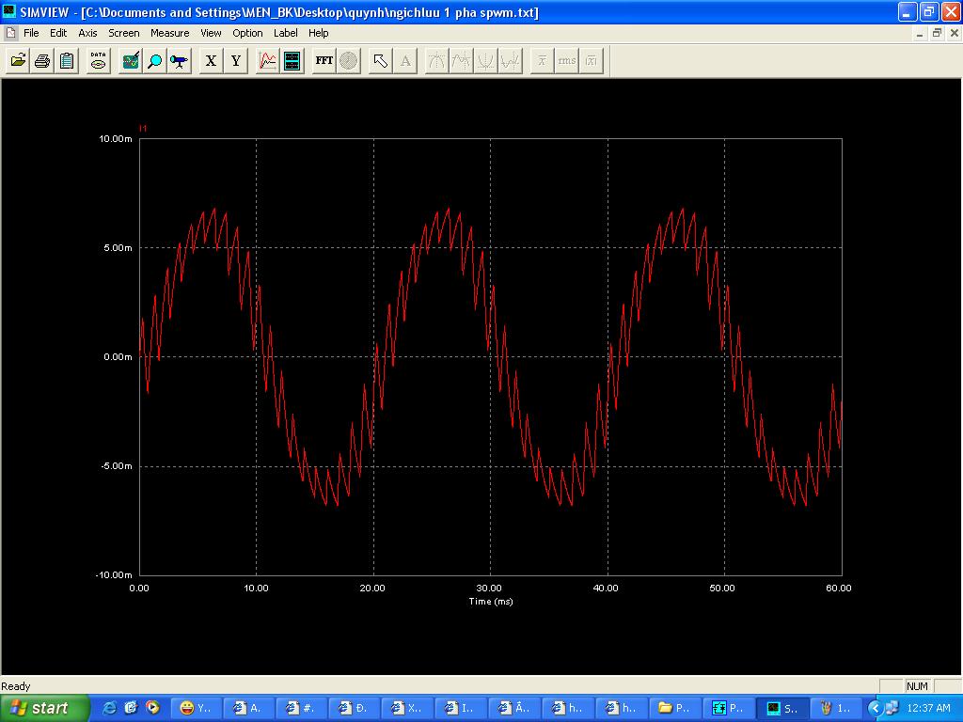Click the copy to clipboard icon
963x722 pixels.
67,61
